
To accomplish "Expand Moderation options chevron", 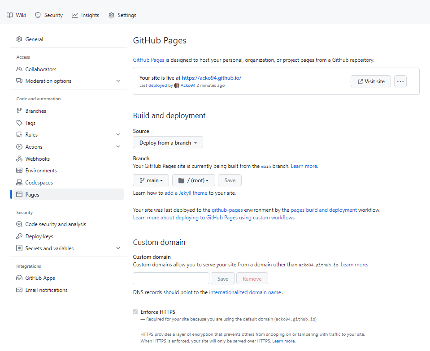I will point(118,81).
